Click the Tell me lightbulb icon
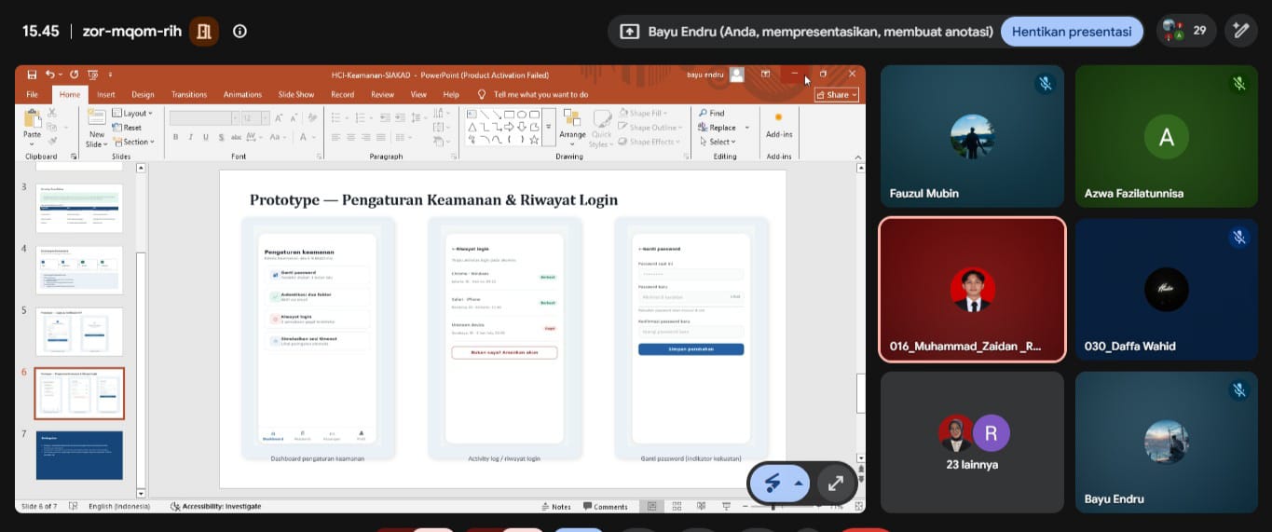The height and width of the screenshot is (532, 1272). (482, 94)
